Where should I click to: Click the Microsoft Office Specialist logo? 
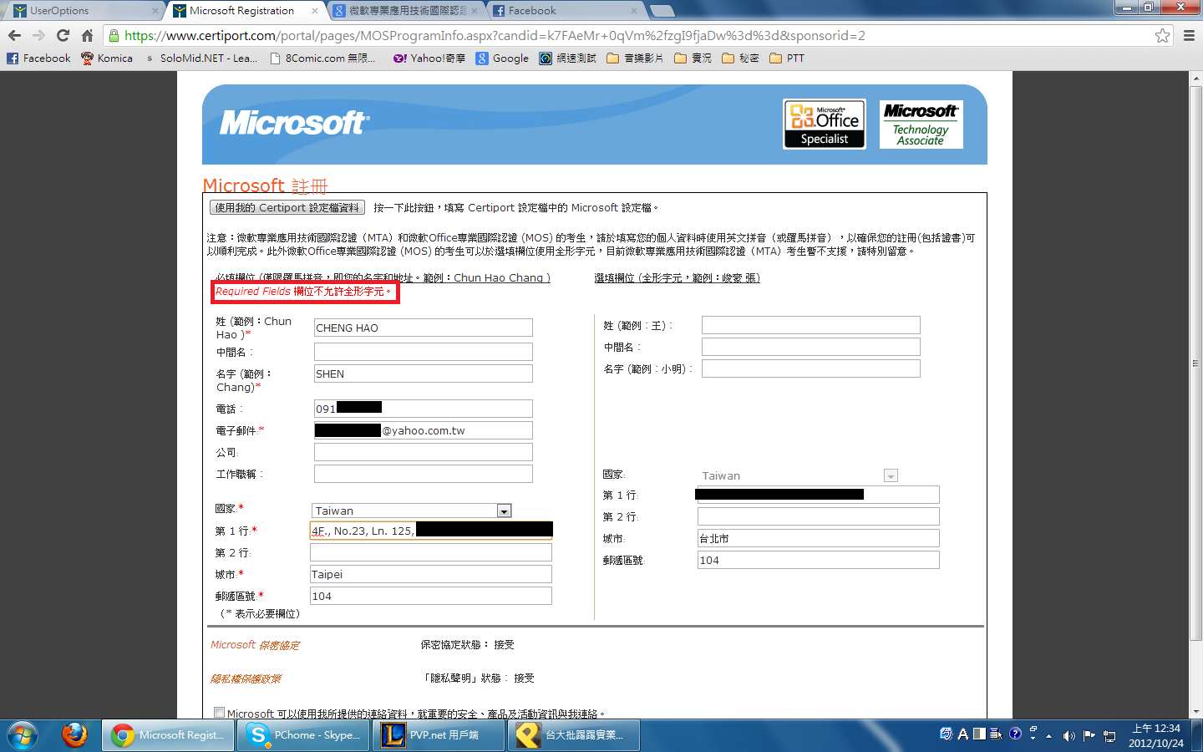pyautogui.click(x=825, y=124)
